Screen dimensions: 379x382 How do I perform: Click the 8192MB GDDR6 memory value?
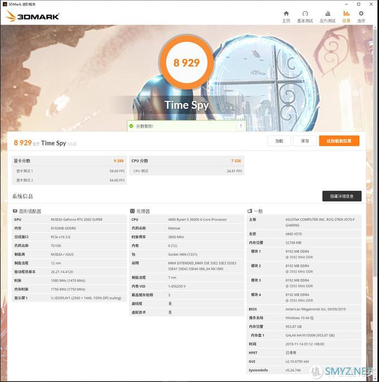(64, 228)
